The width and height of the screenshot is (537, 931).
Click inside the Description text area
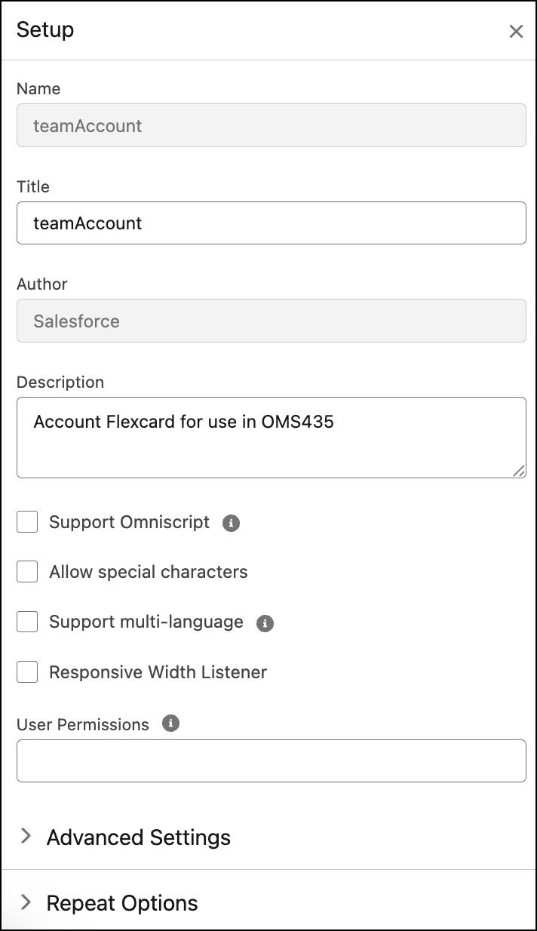[272, 438]
